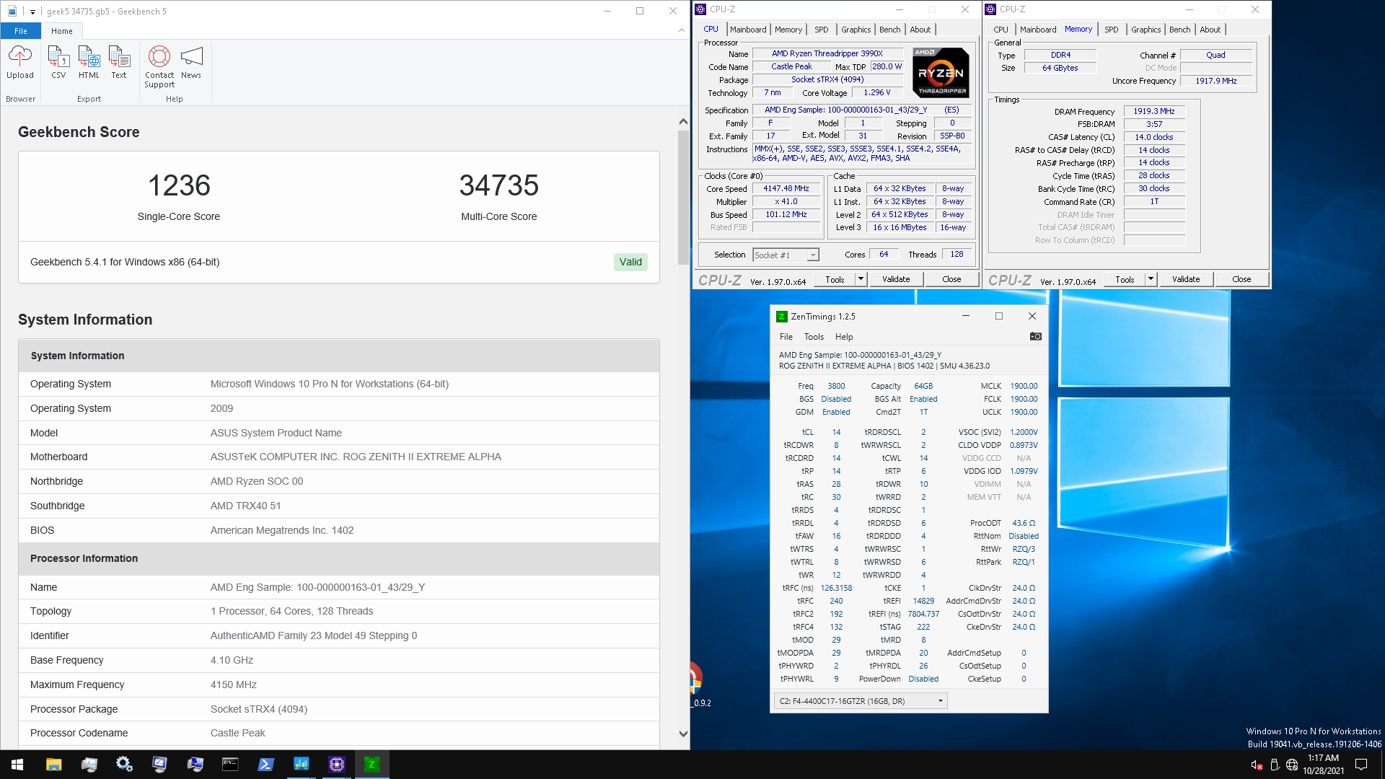This screenshot has width=1385, height=779.
Task: Export results as CSV
Action: coord(58,62)
